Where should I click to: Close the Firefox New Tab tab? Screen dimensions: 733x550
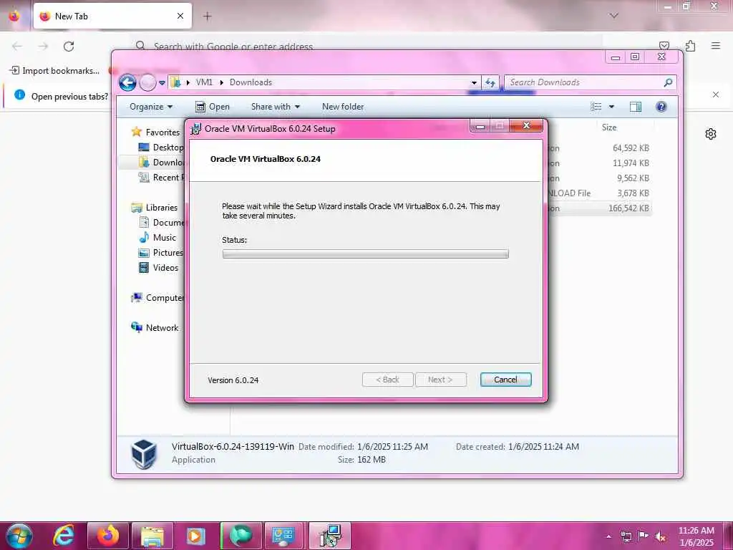pyautogui.click(x=180, y=16)
